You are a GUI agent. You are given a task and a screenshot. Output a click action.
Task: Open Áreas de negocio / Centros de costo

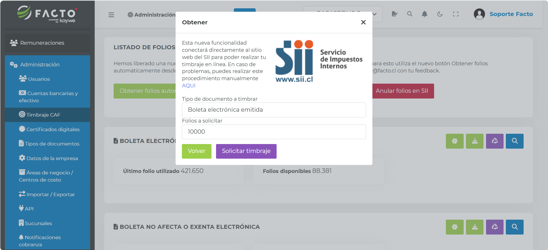[47, 176]
